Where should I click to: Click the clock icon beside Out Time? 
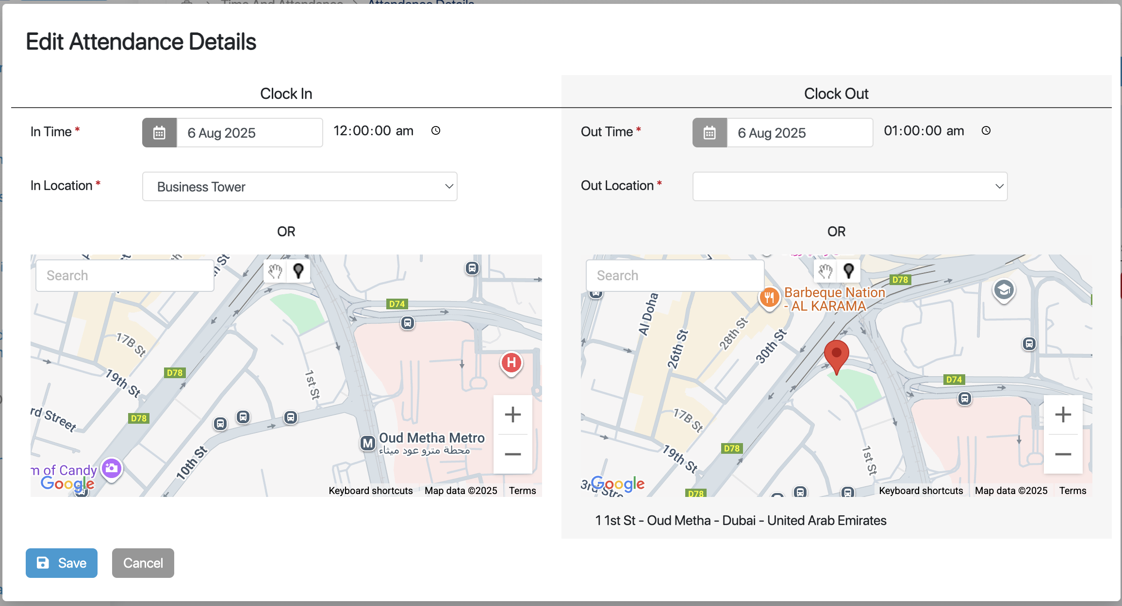click(x=986, y=130)
